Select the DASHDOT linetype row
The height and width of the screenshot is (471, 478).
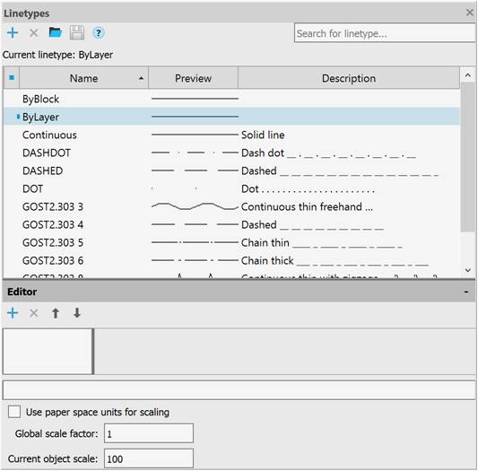click(x=231, y=153)
